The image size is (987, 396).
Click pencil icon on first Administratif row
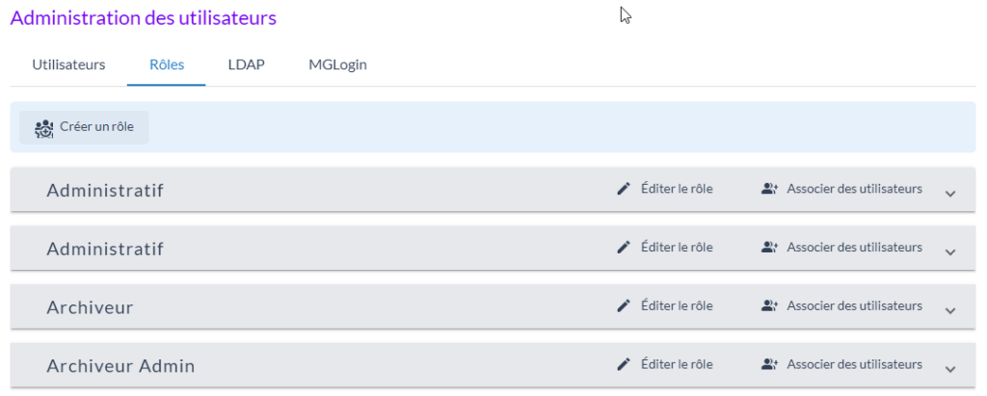click(624, 189)
